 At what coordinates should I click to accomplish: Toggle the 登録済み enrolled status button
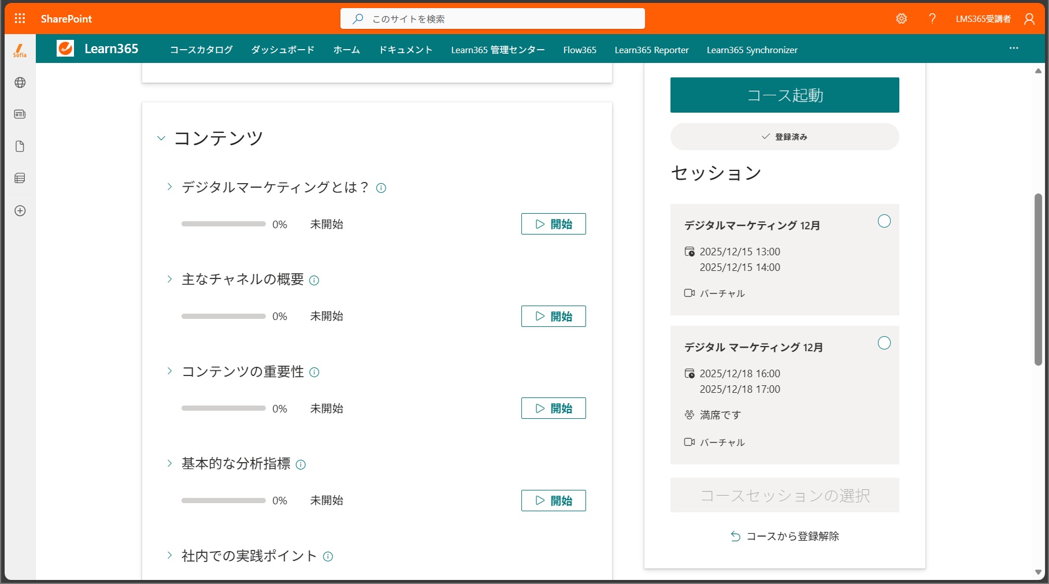(x=784, y=137)
